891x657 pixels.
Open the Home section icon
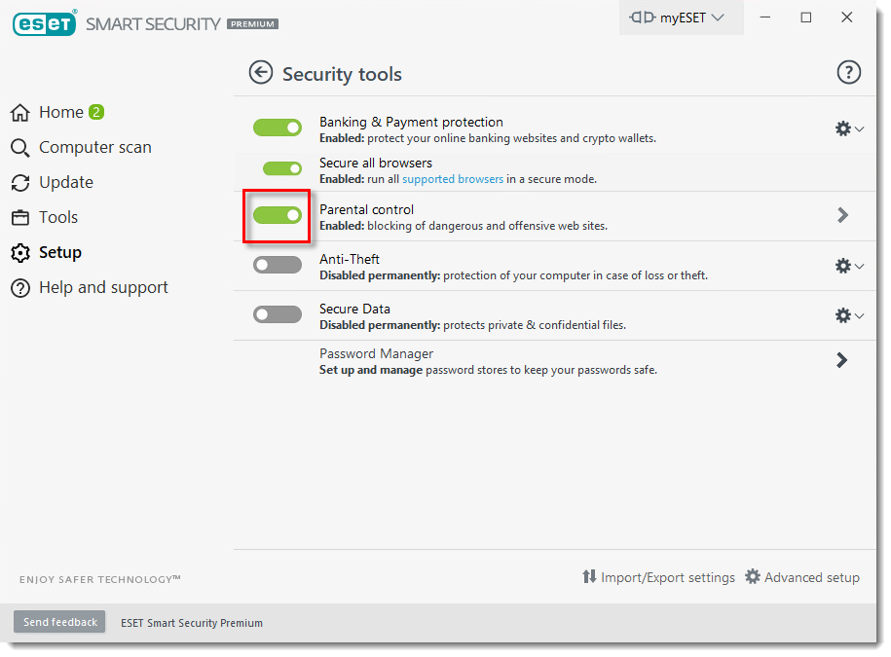tap(19, 112)
